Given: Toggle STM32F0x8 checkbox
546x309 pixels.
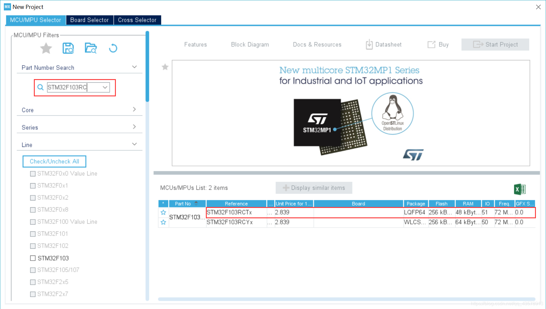Looking at the screenshot, I should tap(33, 210).
